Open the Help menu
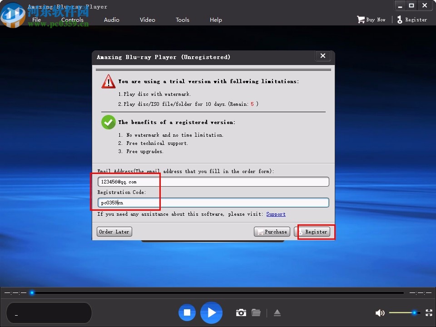The height and width of the screenshot is (327, 436). (216, 20)
